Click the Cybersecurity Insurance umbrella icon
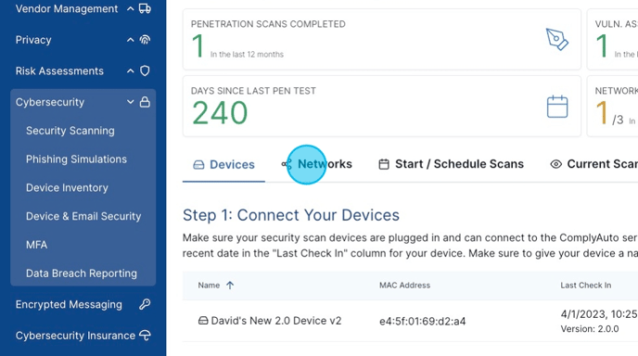This screenshot has width=638, height=356. [x=145, y=336]
